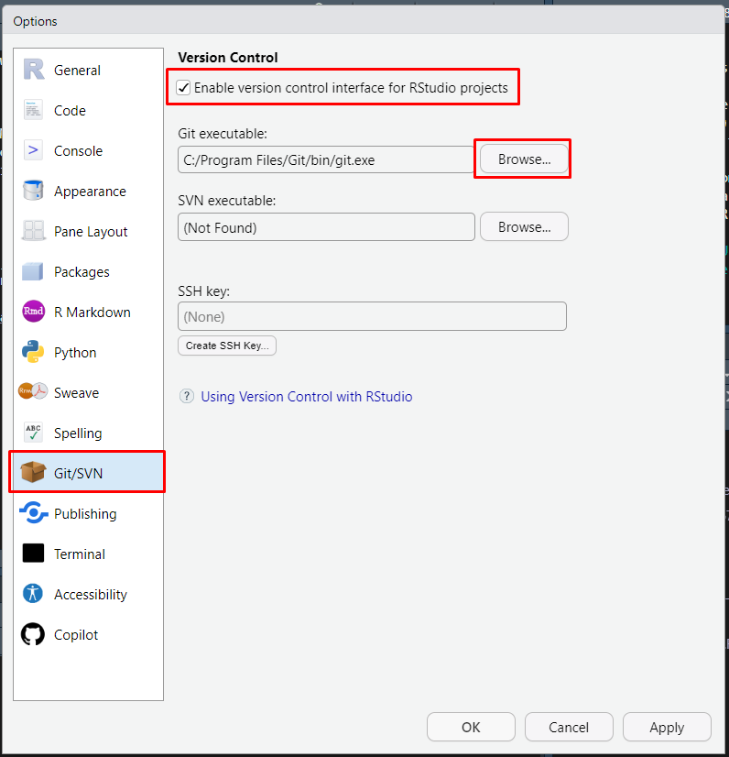Image resolution: width=729 pixels, height=757 pixels.
Task: Select the Code document icon
Action: pos(34,111)
